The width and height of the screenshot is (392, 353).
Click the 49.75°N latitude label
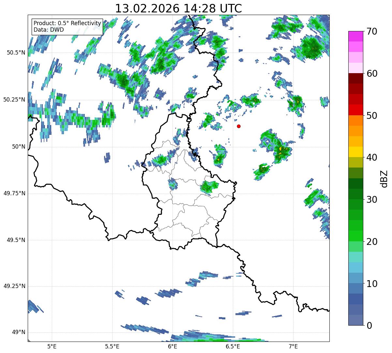(x=14, y=193)
